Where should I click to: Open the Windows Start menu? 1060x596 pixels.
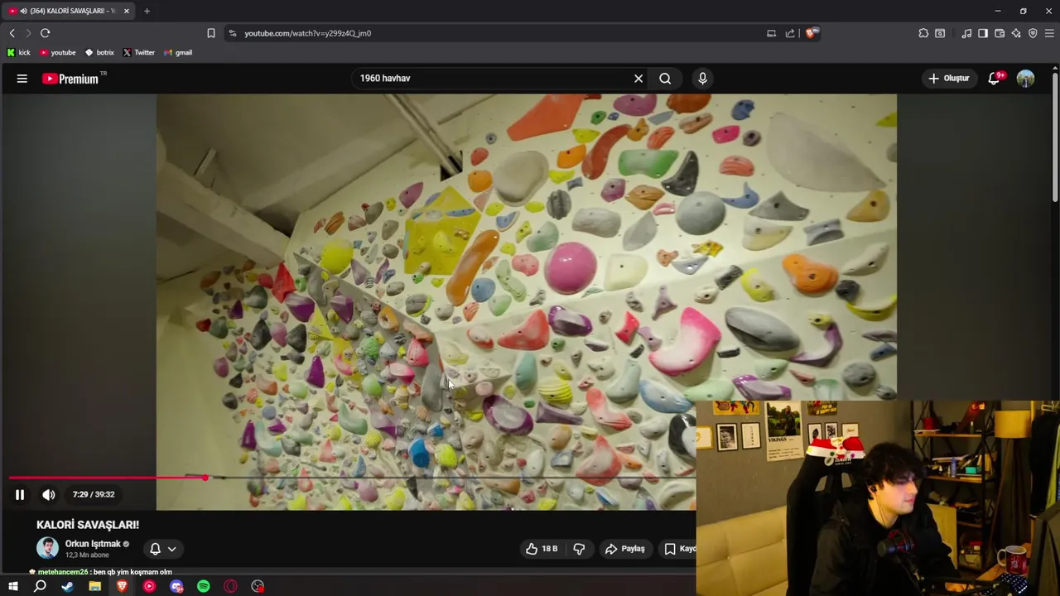click(x=13, y=586)
